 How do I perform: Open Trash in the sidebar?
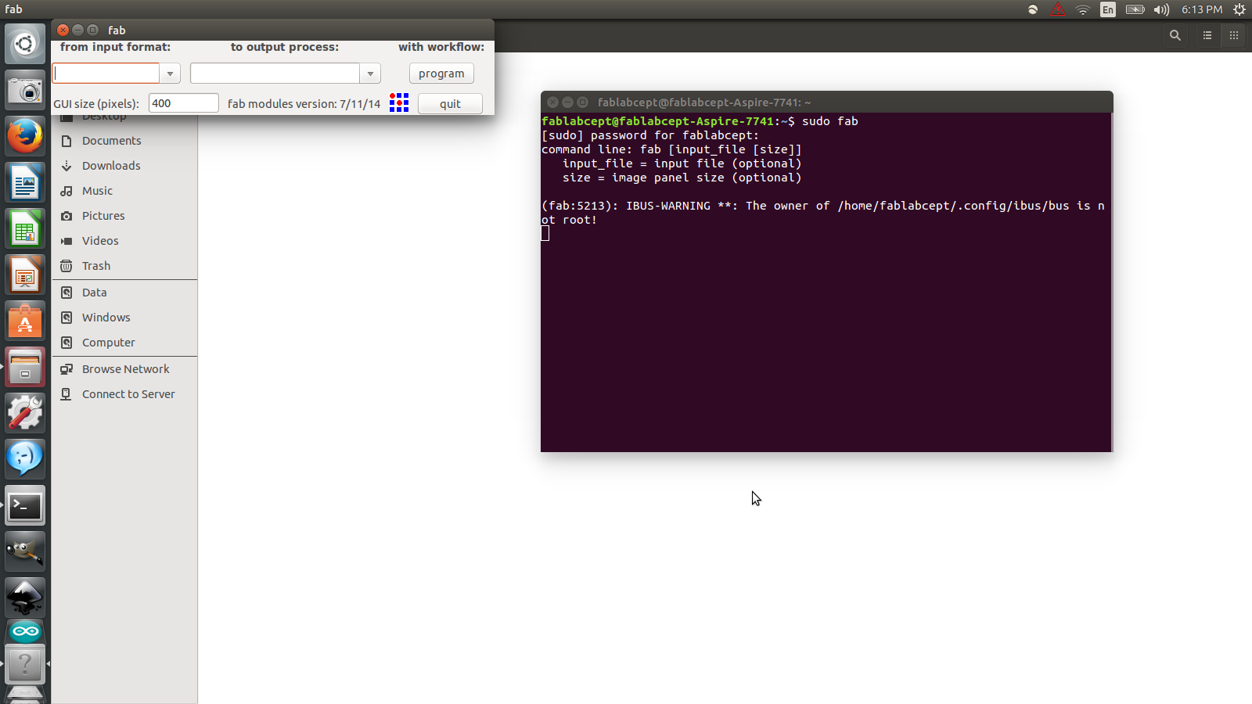click(96, 266)
